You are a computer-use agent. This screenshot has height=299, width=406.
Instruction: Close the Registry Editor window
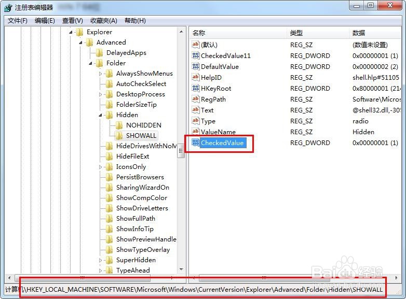tap(390, 5)
